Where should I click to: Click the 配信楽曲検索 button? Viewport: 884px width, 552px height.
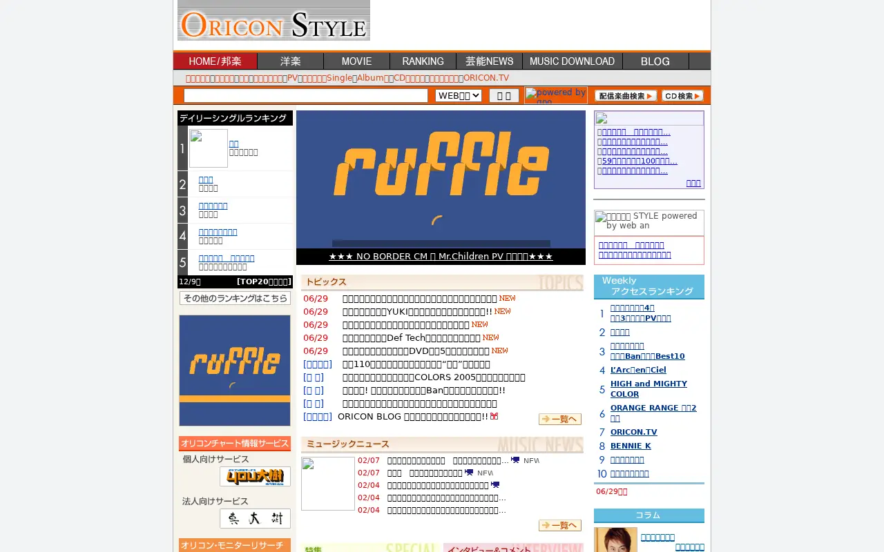point(626,96)
